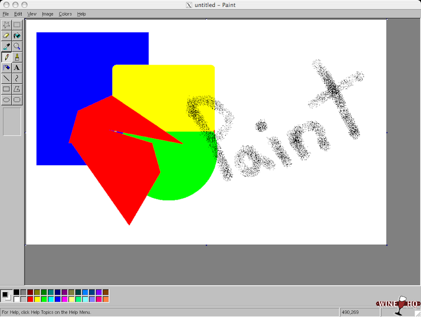Image resolution: width=421 pixels, height=317 pixels.
Task: Select the Eraser tool
Action: click(6, 35)
